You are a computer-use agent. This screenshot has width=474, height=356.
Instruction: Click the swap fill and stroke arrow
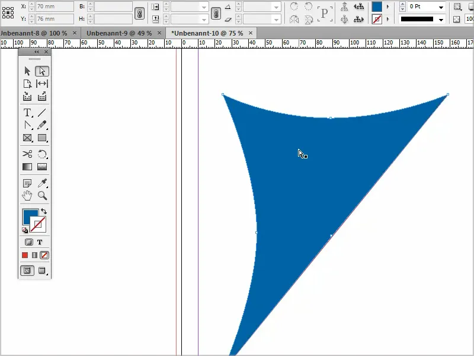(44, 211)
